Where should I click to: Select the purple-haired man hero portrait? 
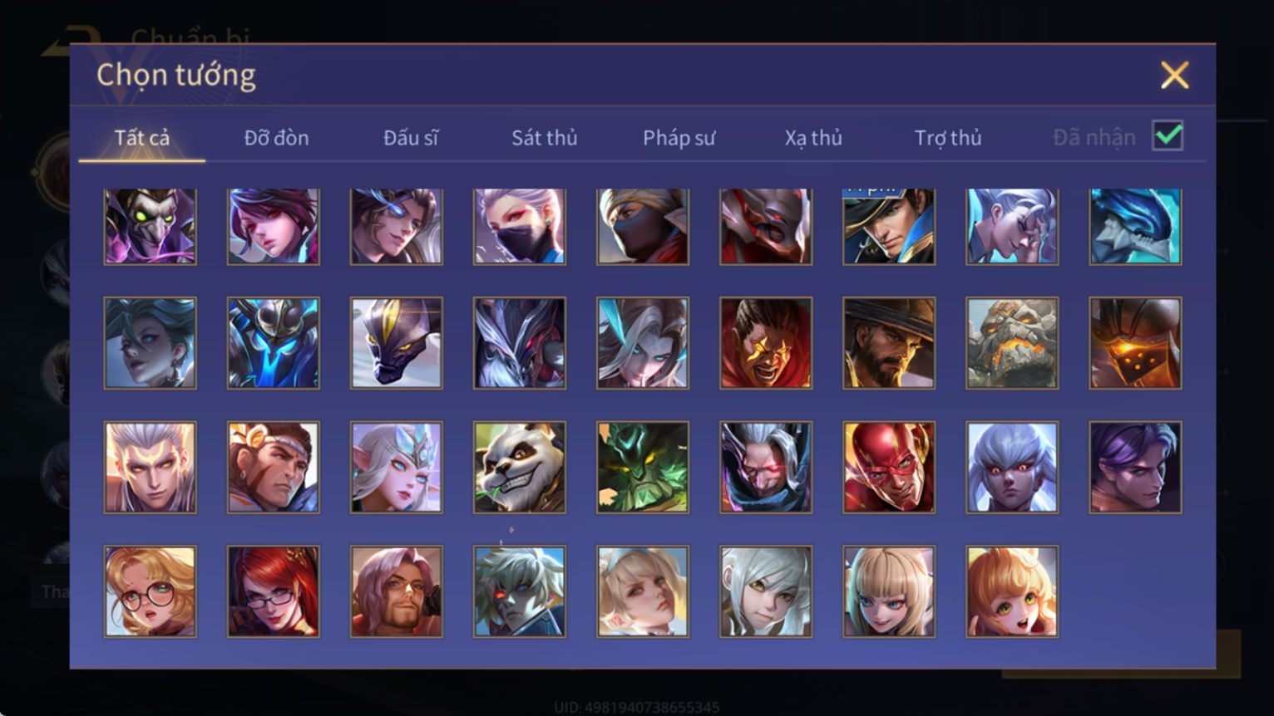click(1135, 467)
